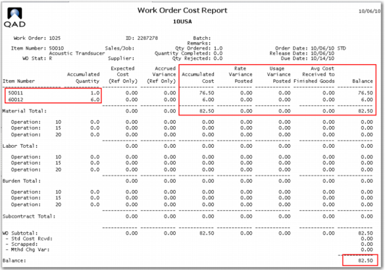This screenshot has height=270, width=387.
Task: Click the WO Stat: R field
Action: [37, 59]
